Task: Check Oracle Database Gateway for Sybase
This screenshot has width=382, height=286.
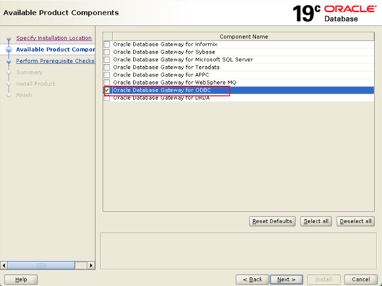Action: [107, 52]
